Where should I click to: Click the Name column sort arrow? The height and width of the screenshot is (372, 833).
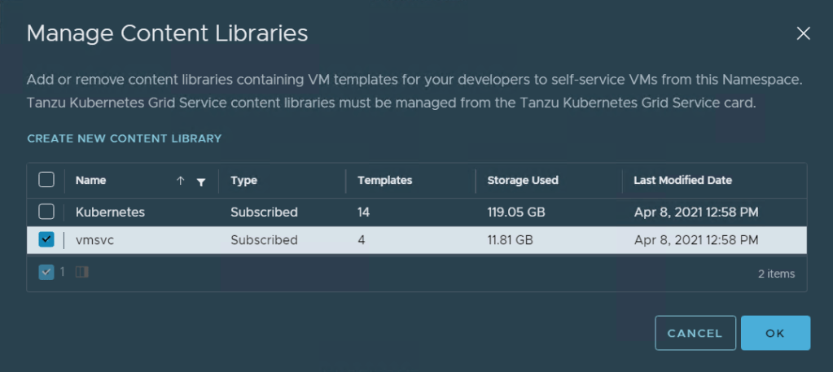pos(180,182)
